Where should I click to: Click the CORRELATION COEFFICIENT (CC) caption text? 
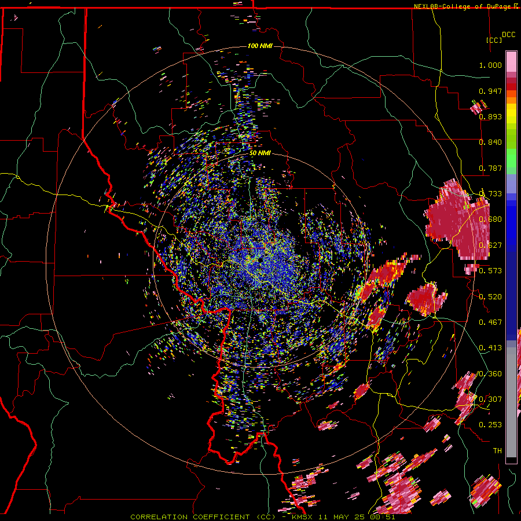coord(203,517)
